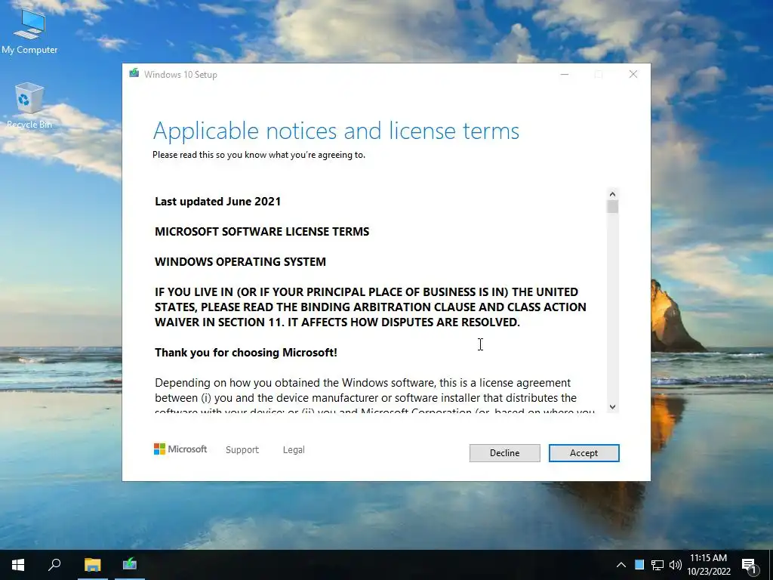
Task: Click the license scrollbar thumb
Action: coord(612,207)
